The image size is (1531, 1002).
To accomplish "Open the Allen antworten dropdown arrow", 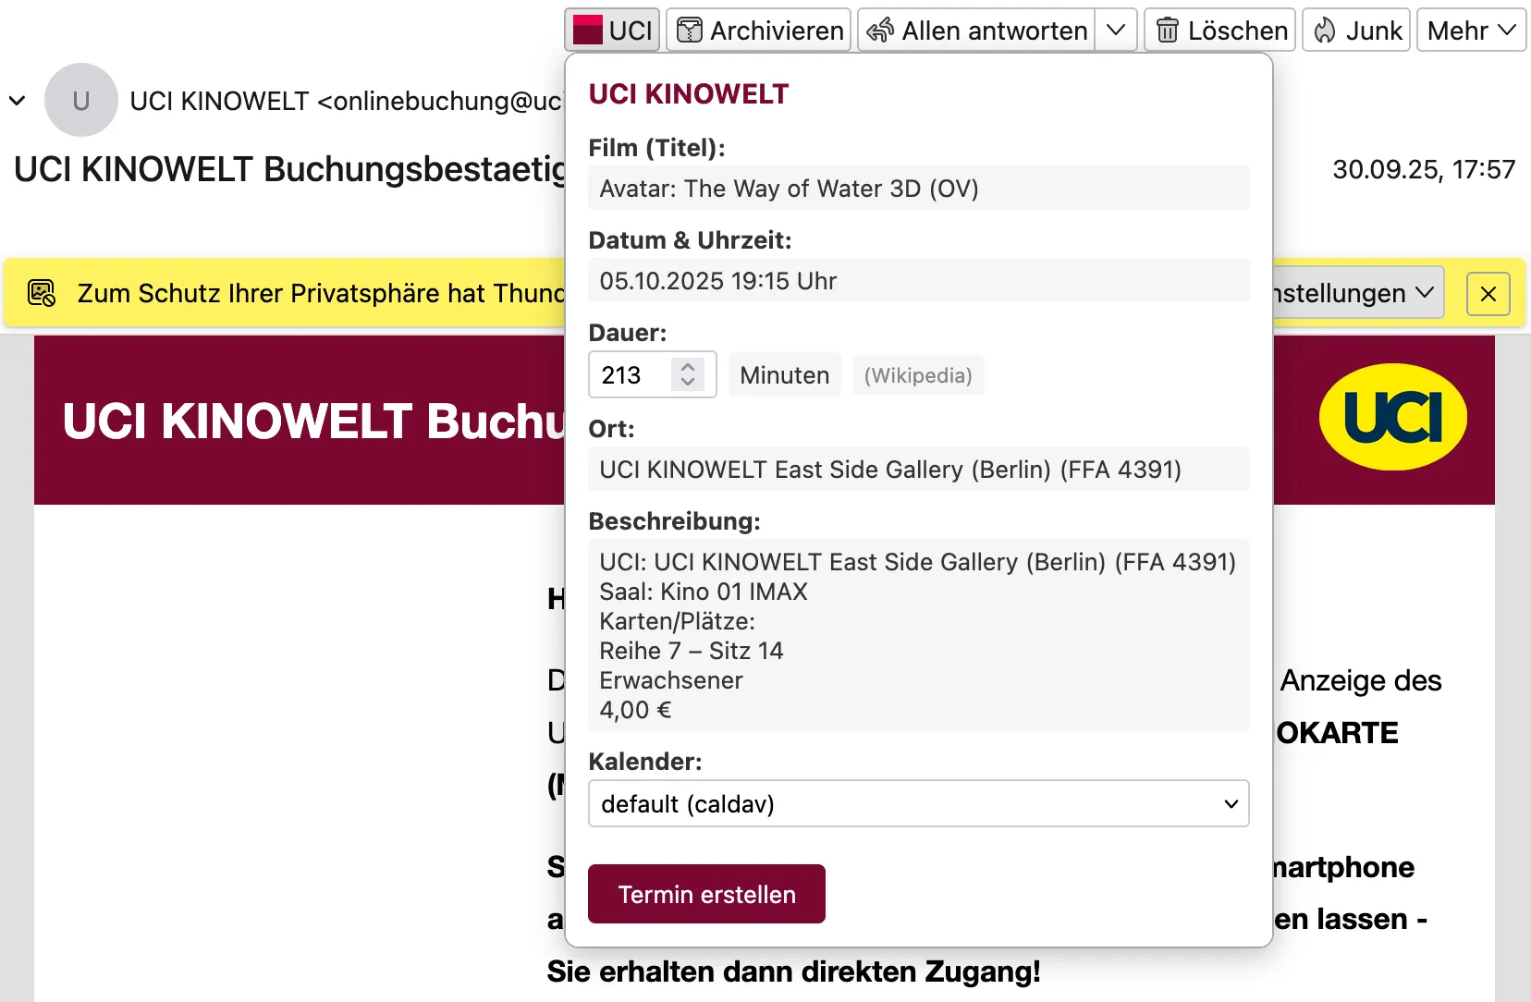I will click(1118, 30).
